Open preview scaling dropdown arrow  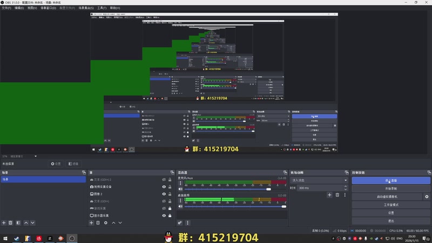[x=36, y=156]
